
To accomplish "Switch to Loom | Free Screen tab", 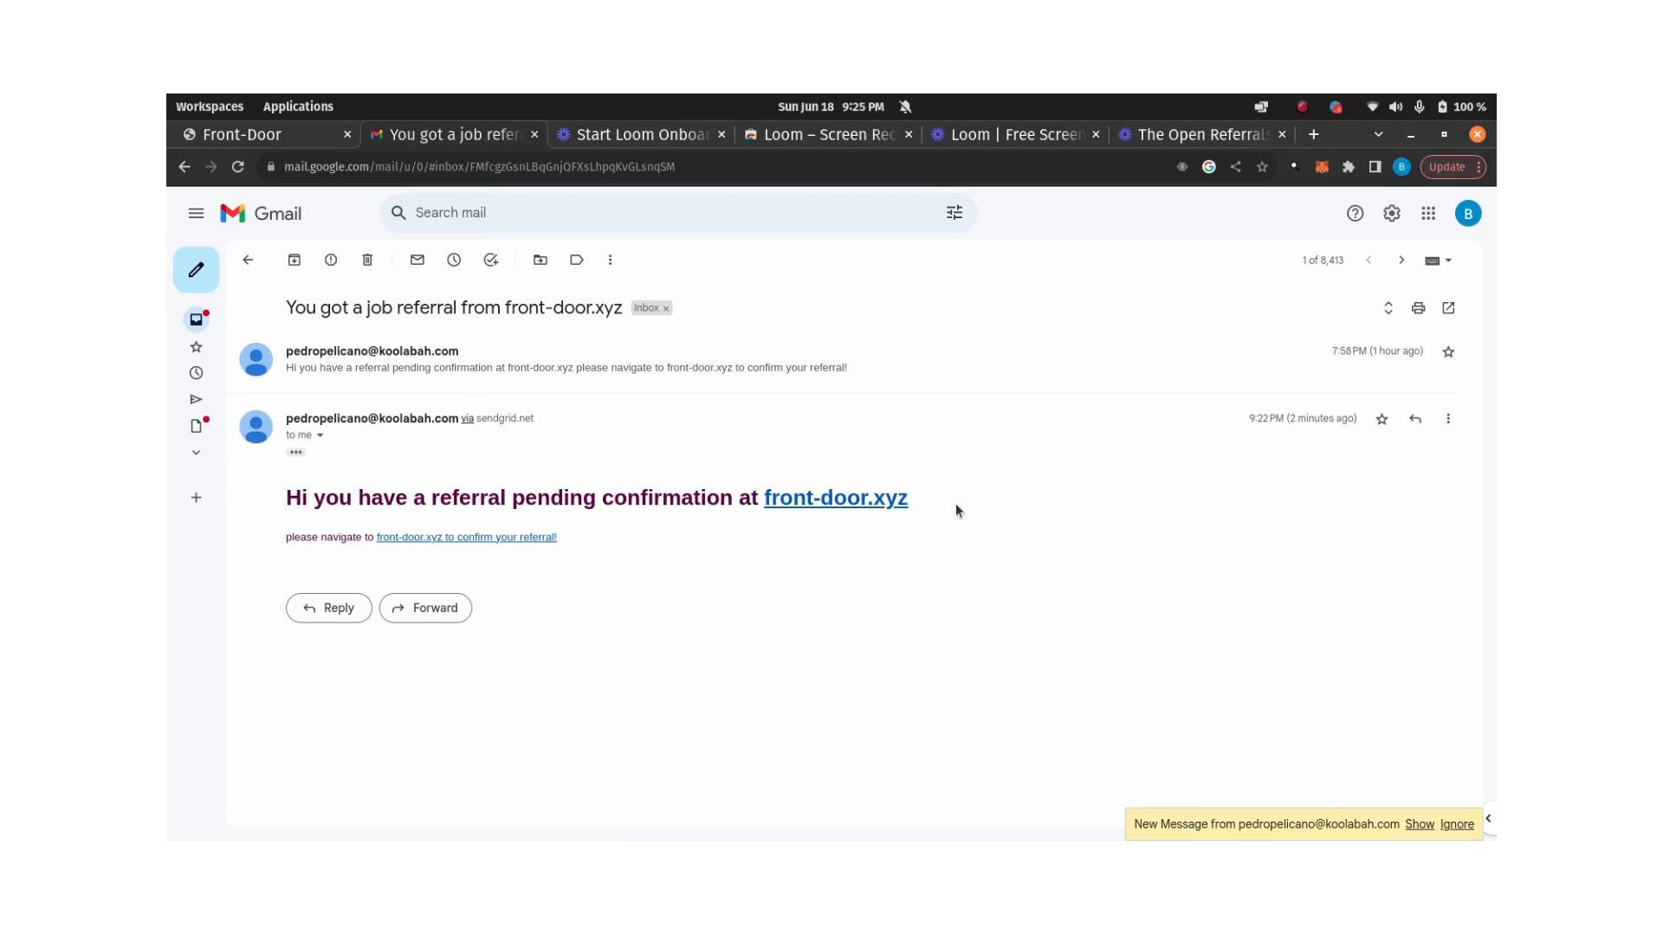I will click(1015, 134).
